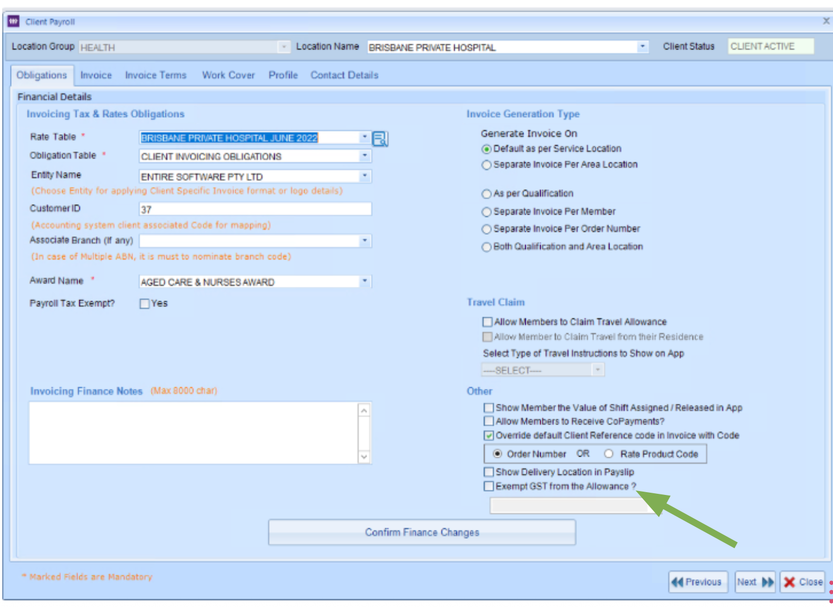Image resolution: width=833 pixels, height=607 pixels.
Task: Enable Allow Members to Receive CoPayments
Action: pos(489,422)
